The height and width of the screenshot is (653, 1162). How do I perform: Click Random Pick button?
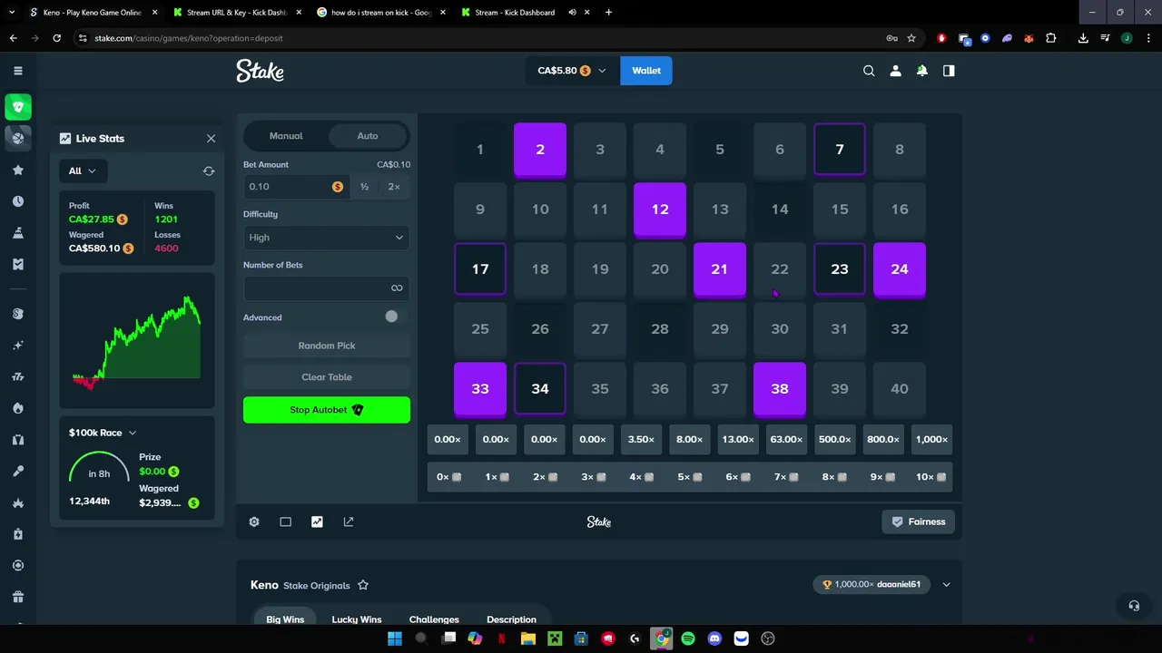pyautogui.click(x=327, y=346)
